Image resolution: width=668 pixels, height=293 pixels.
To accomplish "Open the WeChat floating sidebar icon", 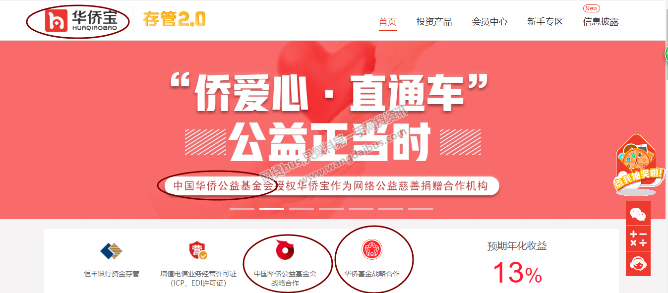I will pos(638,213).
